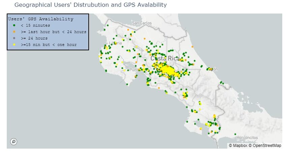The height and width of the screenshot is (152, 289).
Task: Click the Mapbox logo icon on the map
Action: pyautogui.click(x=13, y=142)
